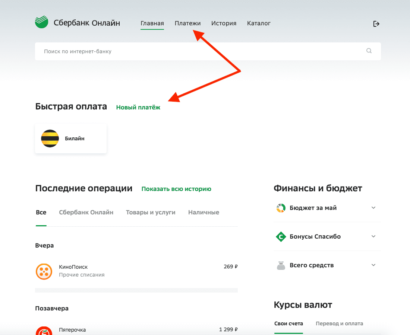Click the КиноПоиск operation icon
Viewport: 410px width, 335px height.
[x=44, y=272]
